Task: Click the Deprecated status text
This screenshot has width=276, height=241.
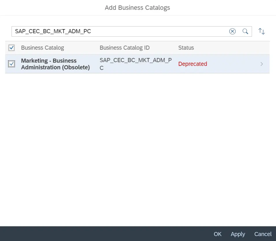Action: (x=192, y=64)
